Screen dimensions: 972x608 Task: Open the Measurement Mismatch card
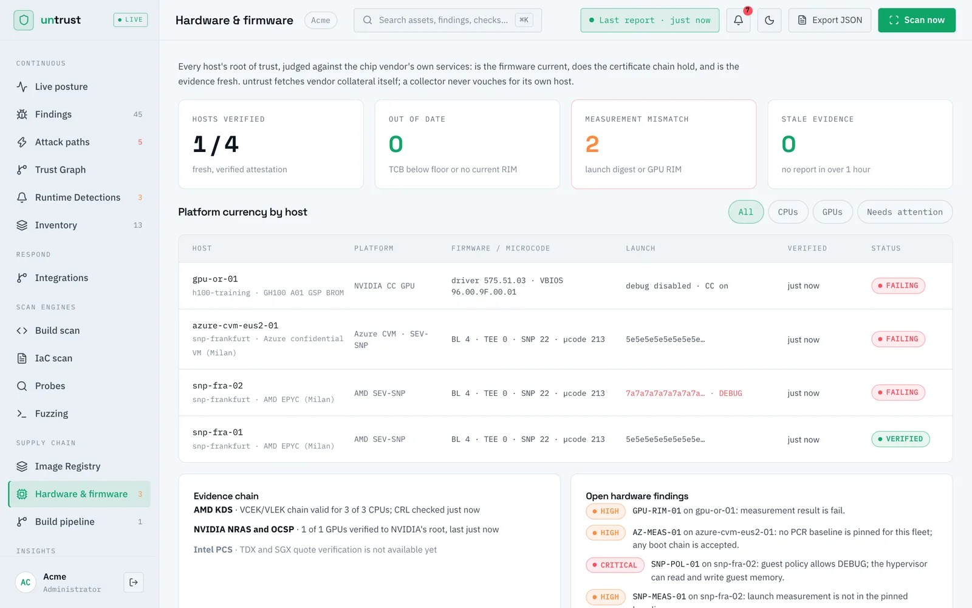[663, 144]
